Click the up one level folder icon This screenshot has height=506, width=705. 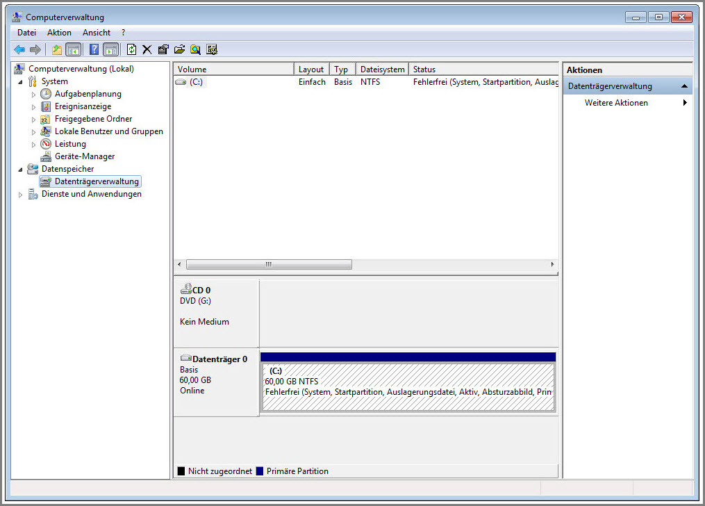[57, 49]
